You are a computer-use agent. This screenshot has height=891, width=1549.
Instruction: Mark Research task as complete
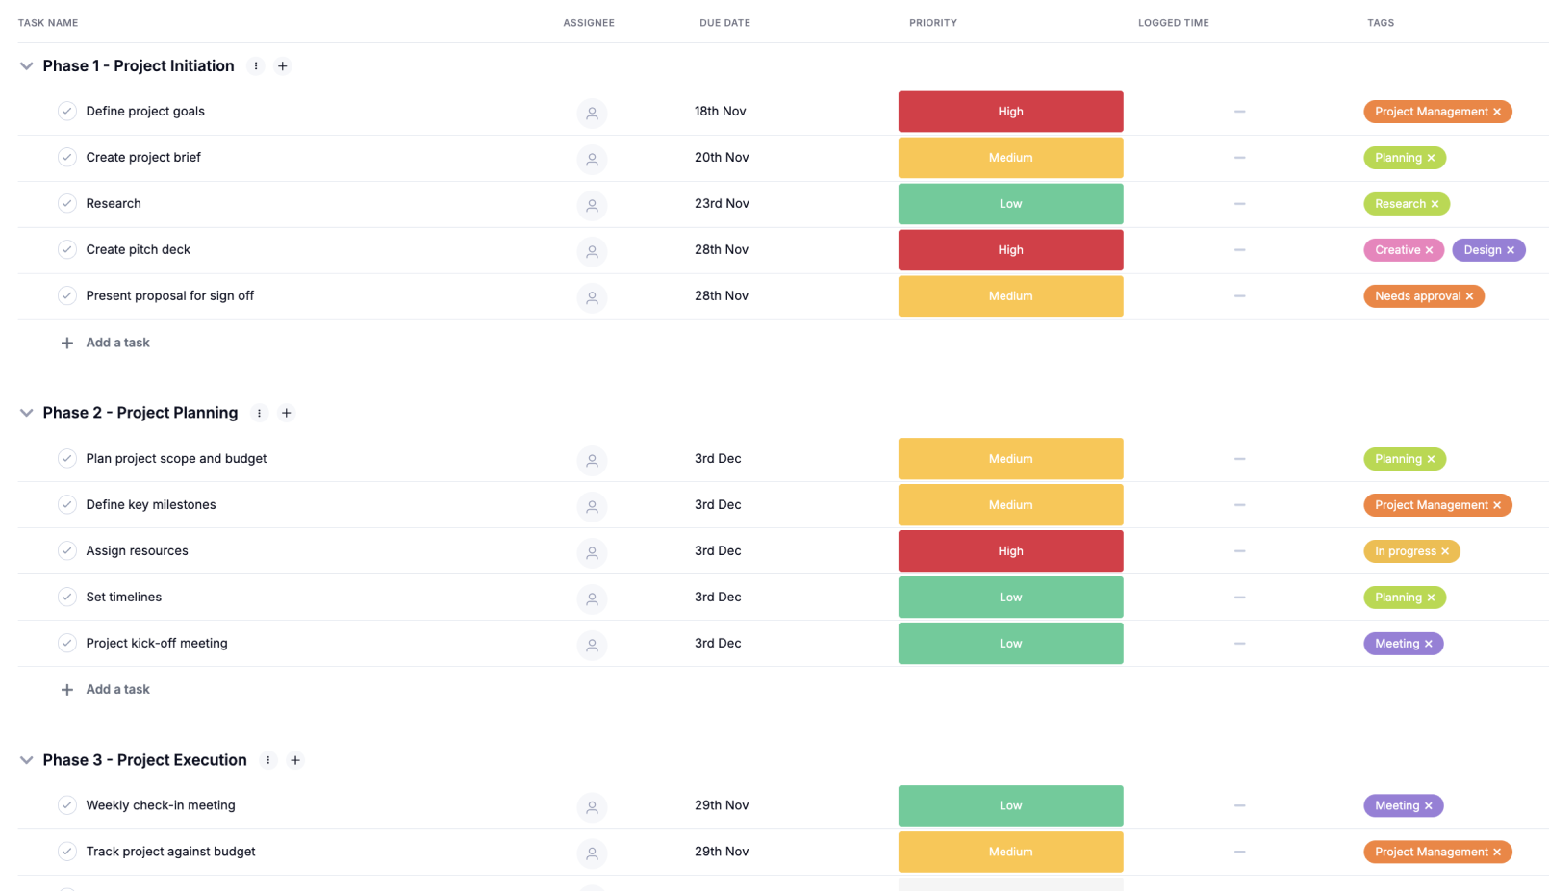tap(66, 204)
